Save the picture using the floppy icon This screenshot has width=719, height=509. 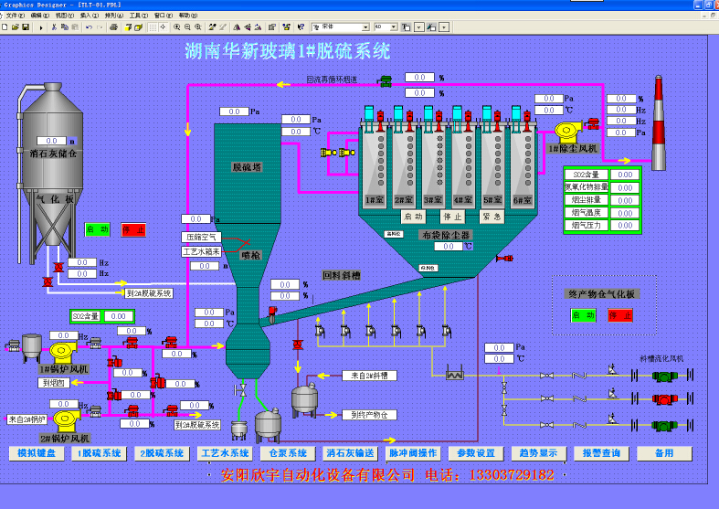pyautogui.click(x=26, y=27)
